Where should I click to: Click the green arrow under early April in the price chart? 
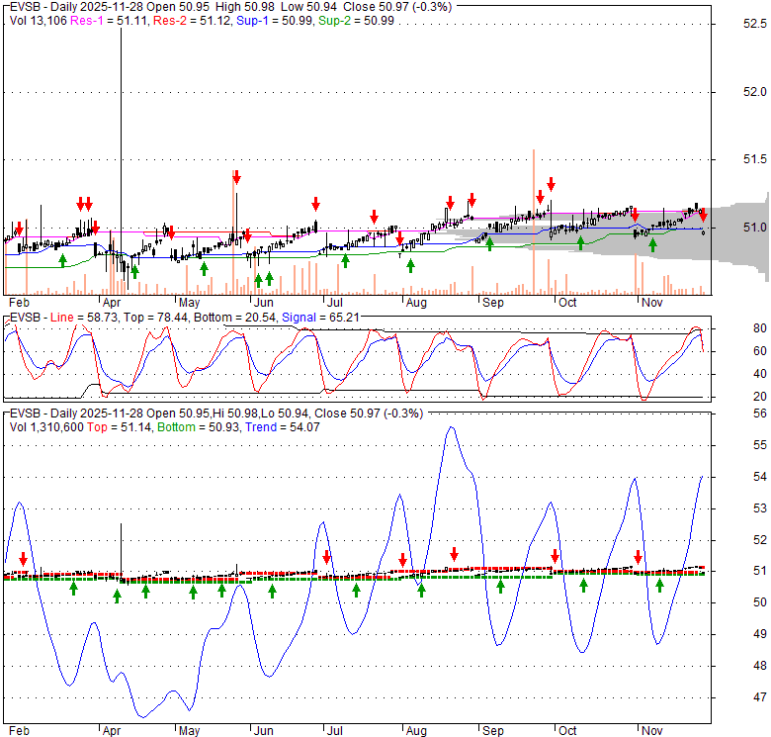134,270
